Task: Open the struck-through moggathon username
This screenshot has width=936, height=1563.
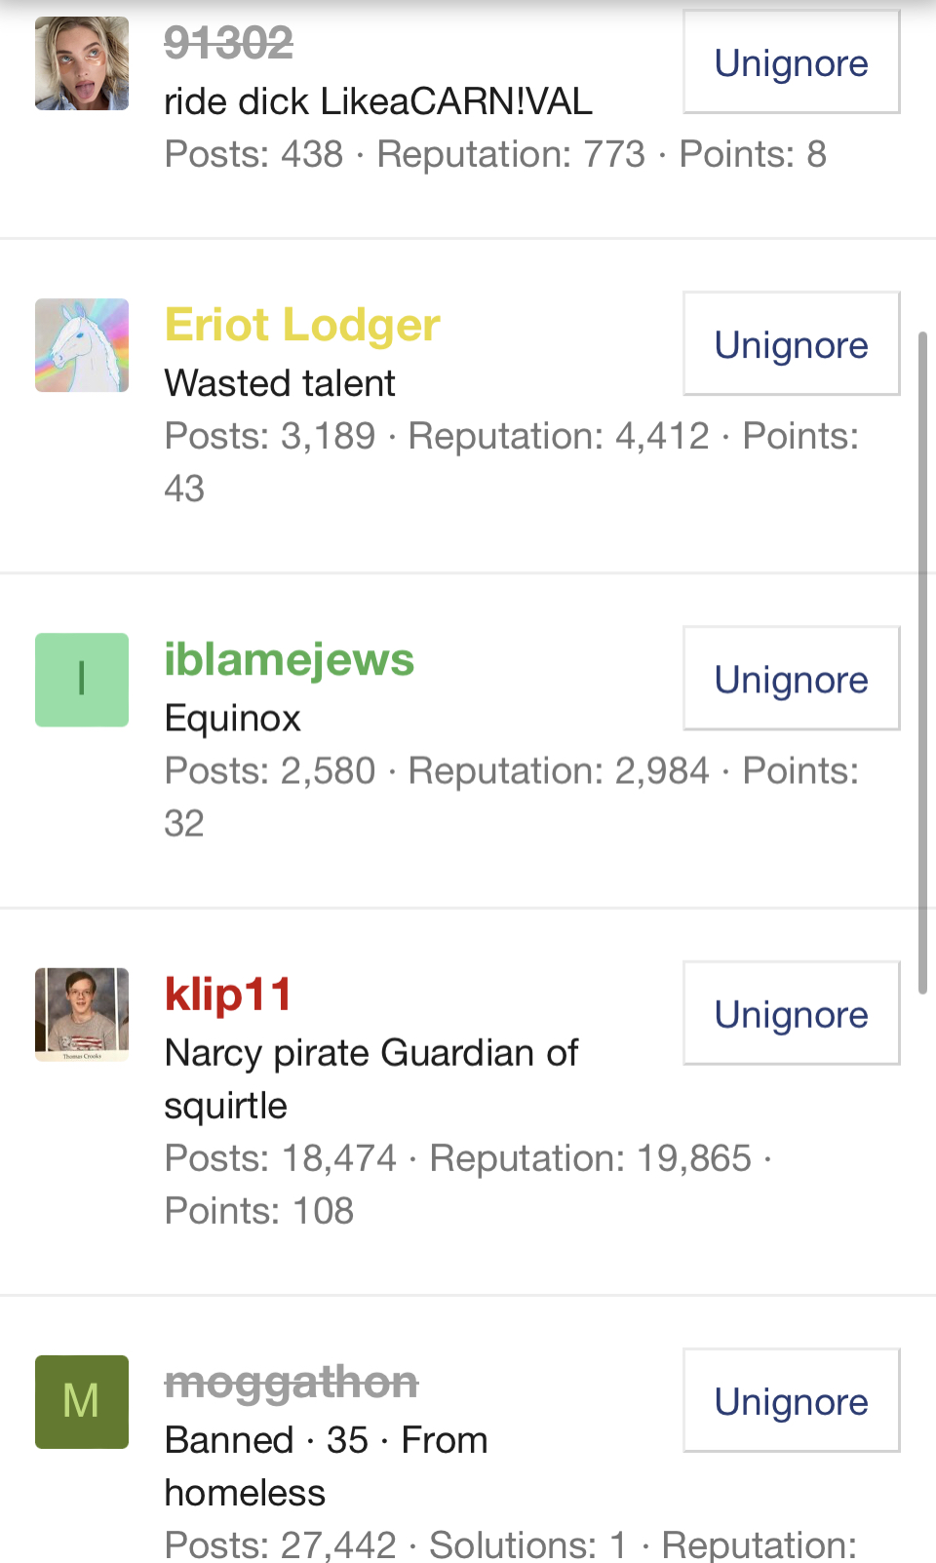Action: point(292,1382)
